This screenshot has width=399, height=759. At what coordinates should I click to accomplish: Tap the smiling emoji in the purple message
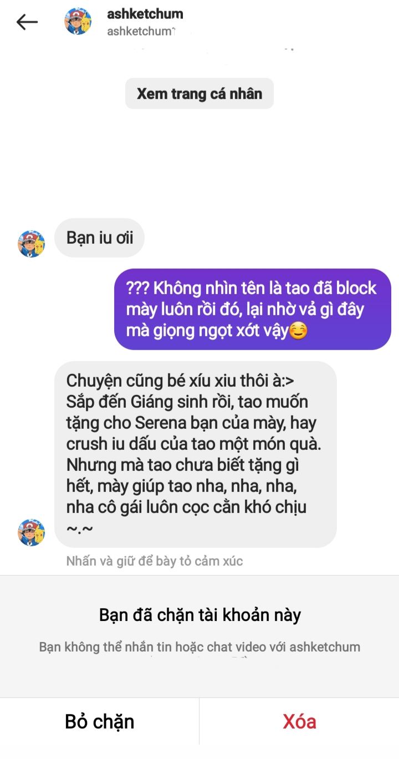298,331
